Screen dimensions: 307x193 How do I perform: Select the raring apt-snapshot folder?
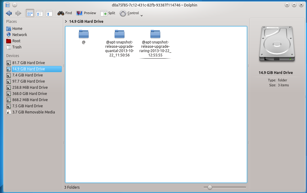click(x=155, y=43)
